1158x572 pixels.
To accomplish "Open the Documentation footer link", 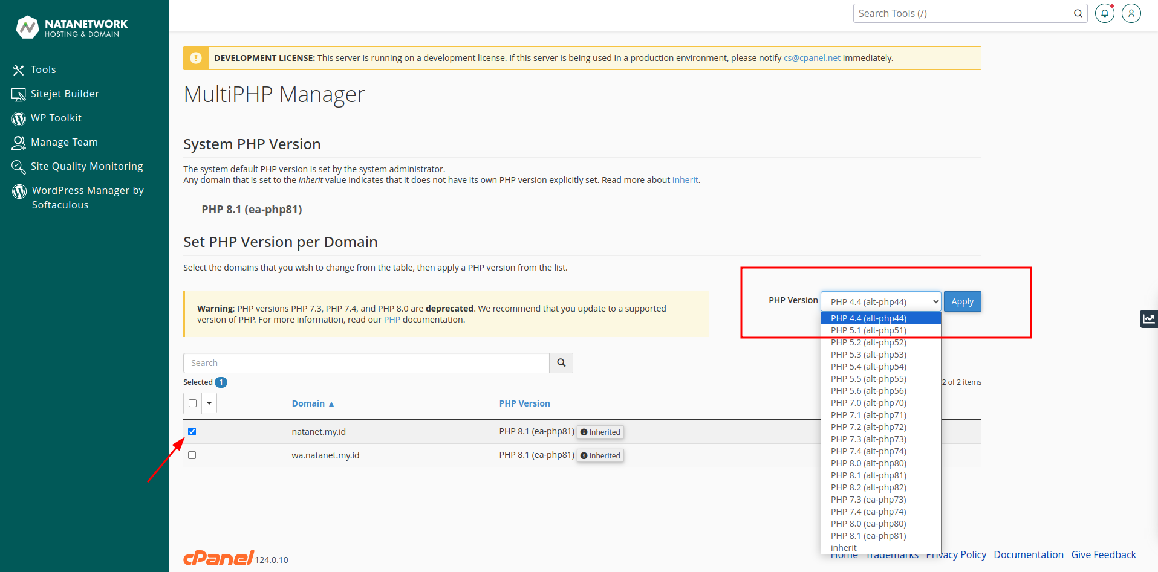I will click(x=1029, y=554).
